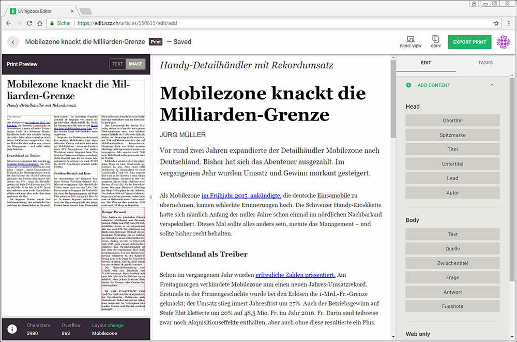Navigate back in browser history
517x342 pixels.
pos(9,23)
